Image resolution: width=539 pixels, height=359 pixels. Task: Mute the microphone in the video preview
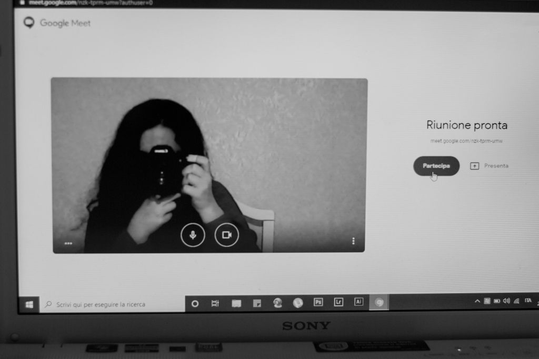(x=193, y=235)
